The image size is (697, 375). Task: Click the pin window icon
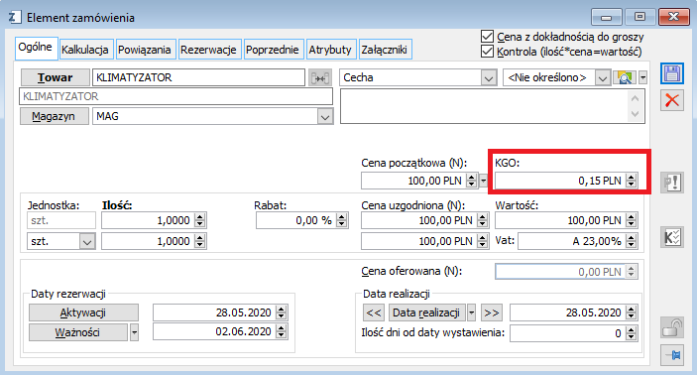point(671,355)
